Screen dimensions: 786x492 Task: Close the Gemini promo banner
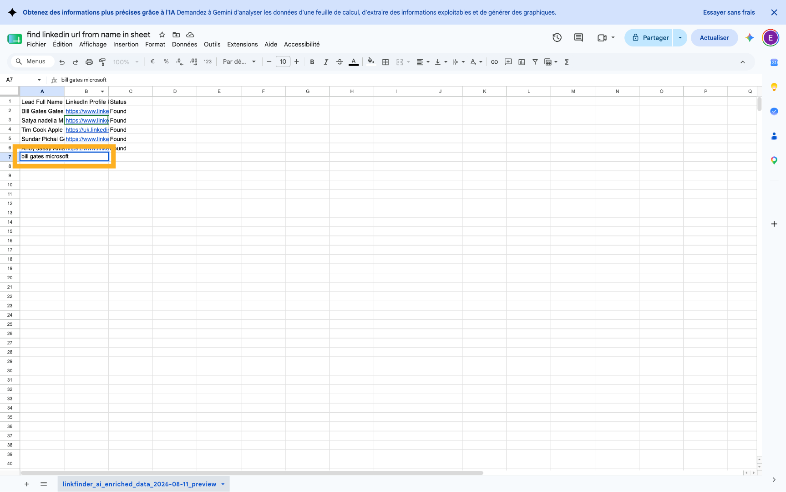click(x=774, y=12)
